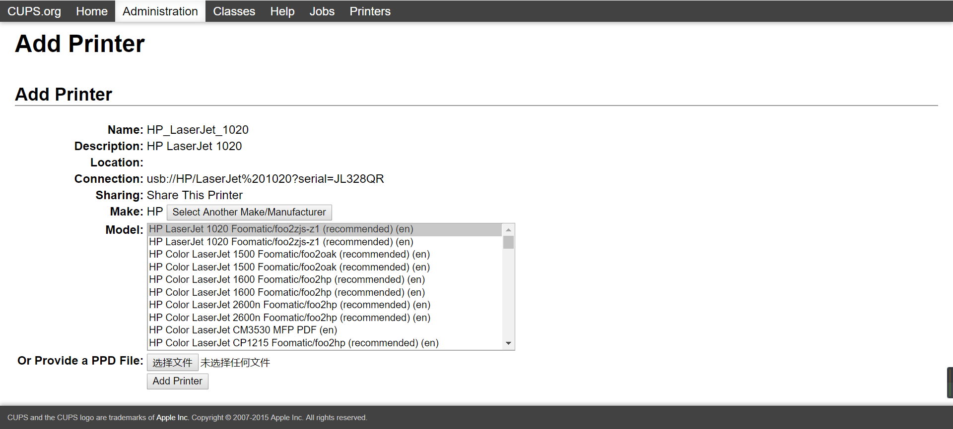The width and height of the screenshot is (953, 429).
Task: View the Jobs tab
Action: [322, 11]
